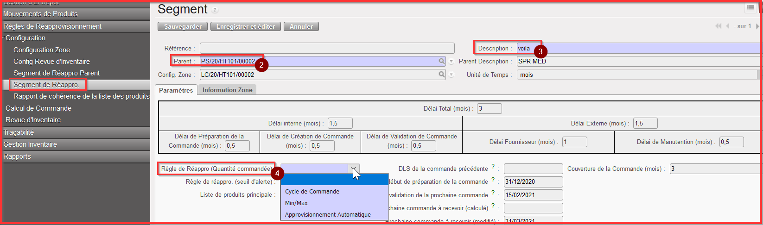This screenshot has width=763, height=225.
Task: Go to next record arrow
Action: click(x=757, y=26)
